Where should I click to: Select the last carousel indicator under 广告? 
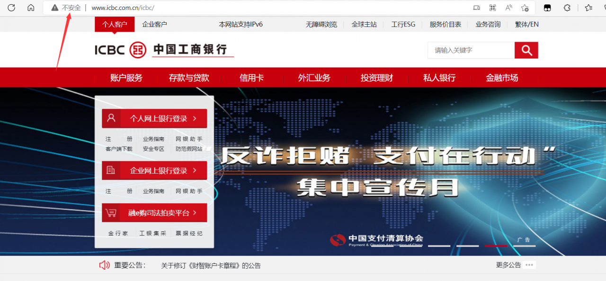(x=524, y=246)
